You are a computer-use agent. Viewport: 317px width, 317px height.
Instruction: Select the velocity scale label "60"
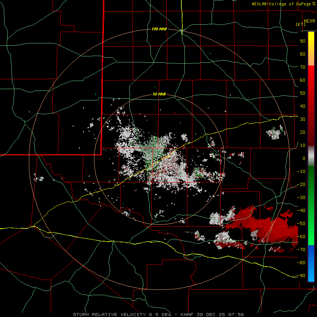[303, 80]
